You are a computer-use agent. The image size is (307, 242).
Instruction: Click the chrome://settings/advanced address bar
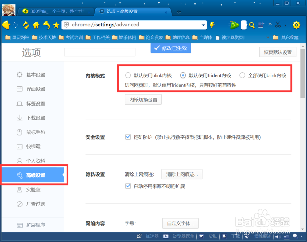pos(134,25)
